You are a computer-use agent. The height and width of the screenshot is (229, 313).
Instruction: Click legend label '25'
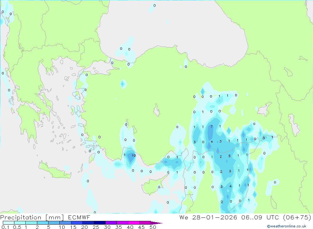coord(96,227)
